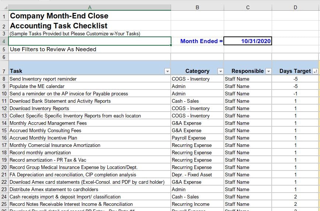Screen dimensions: 320x211
Task: Select 'Record Notes Receivable Interest Income' cell
Action: tap(90, 204)
